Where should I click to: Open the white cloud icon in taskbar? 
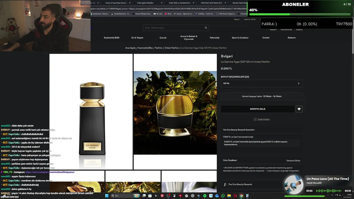(x=211, y=196)
